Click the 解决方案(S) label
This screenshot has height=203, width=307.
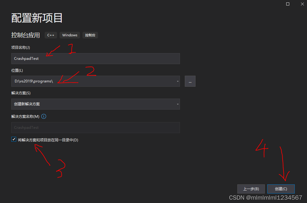point(21,93)
